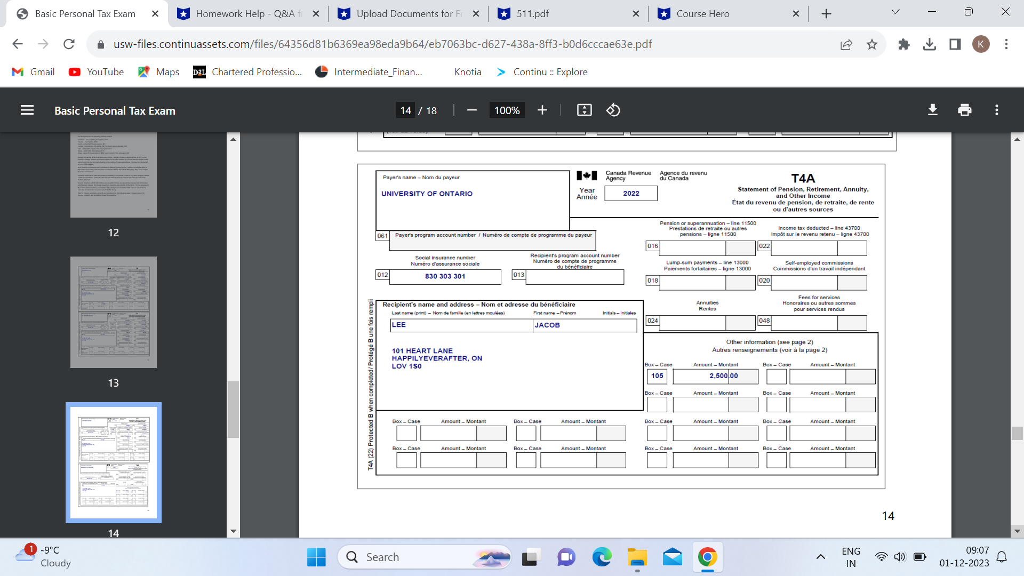The image size is (1024, 576).
Task: Open the Knotia bookmark
Action: [468, 71]
